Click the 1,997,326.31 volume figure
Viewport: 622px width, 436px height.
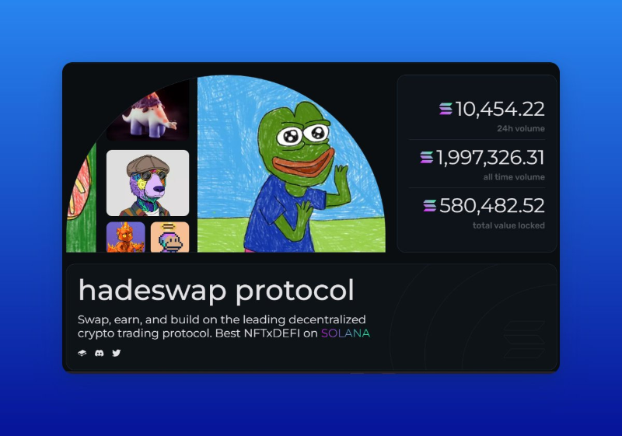click(491, 157)
